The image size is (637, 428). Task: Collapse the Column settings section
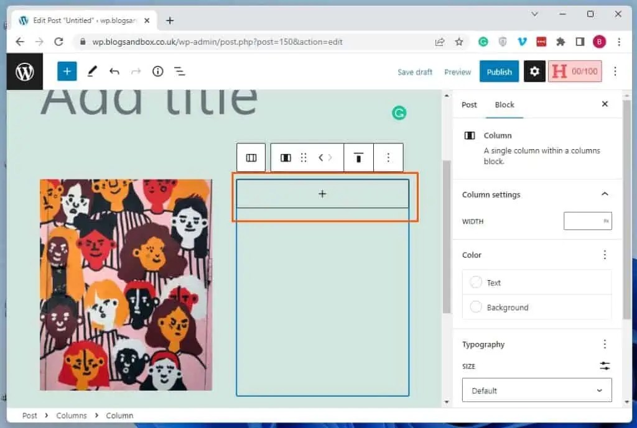pos(605,194)
